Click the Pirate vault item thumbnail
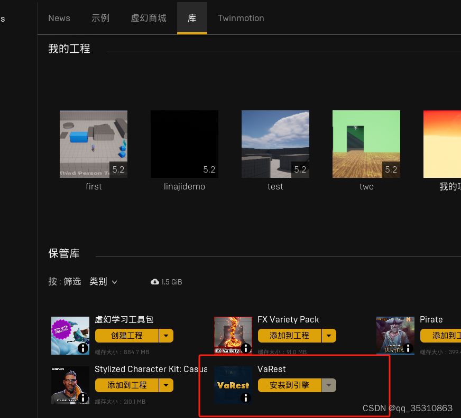461x418 pixels. (x=395, y=335)
